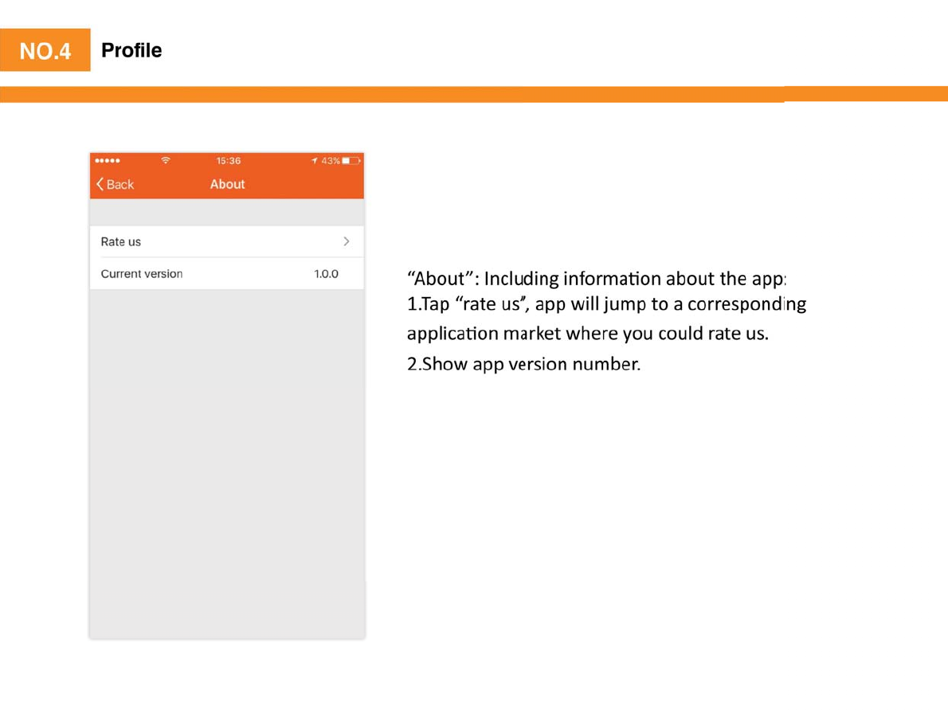Click the '1.Tap "rate us"' instruction line
The width and height of the screenshot is (948, 712).
(606, 304)
